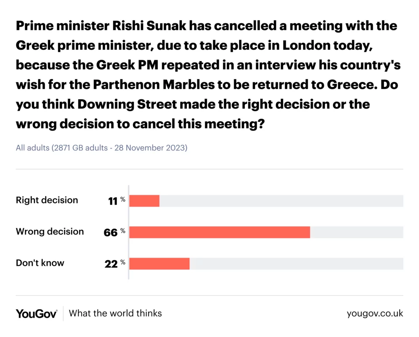This screenshot has width=419, height=337.
Task: Select the 'Wrong decision' label
Action: (x=50, y=231)
